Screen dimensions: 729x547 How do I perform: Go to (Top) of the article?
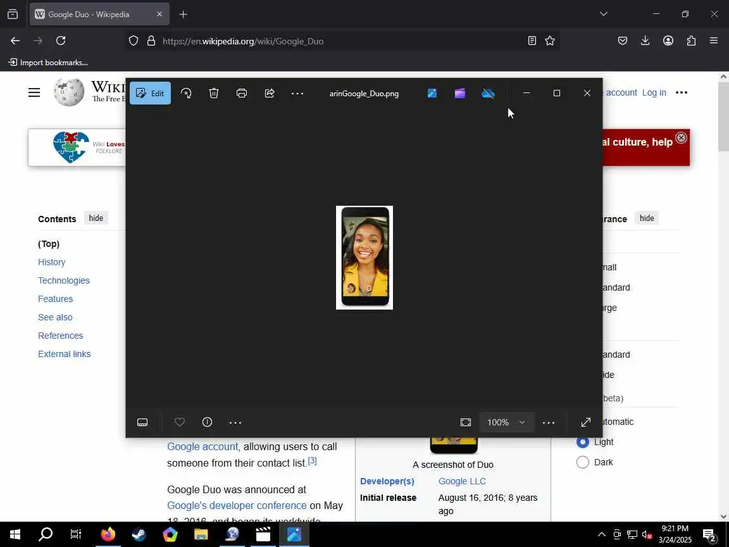tap(49, 244)
